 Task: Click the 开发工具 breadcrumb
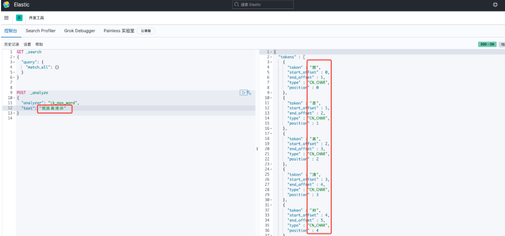pos(36,18)
